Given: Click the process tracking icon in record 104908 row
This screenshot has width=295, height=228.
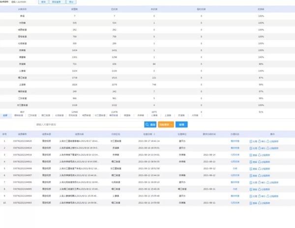Looking at the screenshot, I should [260, 169].
